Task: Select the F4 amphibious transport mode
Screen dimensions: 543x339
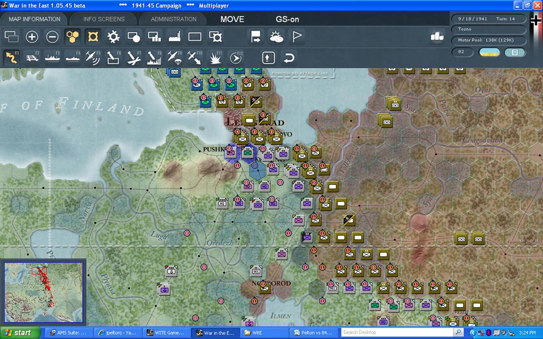Action: 73,57
